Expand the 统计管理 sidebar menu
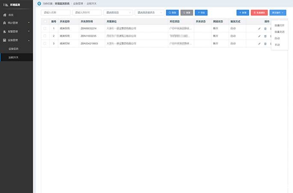This screenshot has height=193, width=293. (x=16, y=23)
